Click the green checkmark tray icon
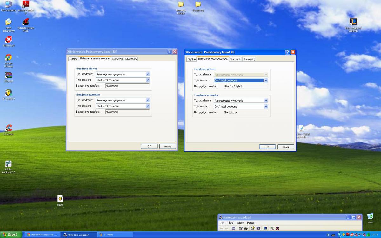The width and height of the screenshot is (381, 238). coord(368,235)
